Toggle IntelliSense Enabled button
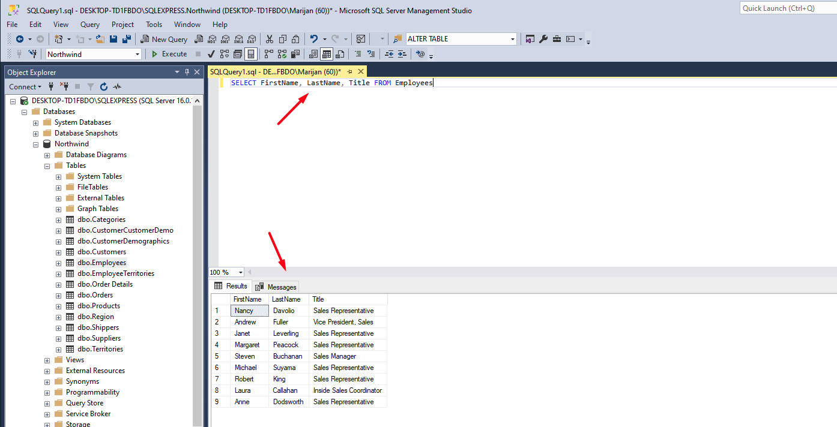Image resolution: width=837 pixels, height=427 pixels. tap(250, 54)
